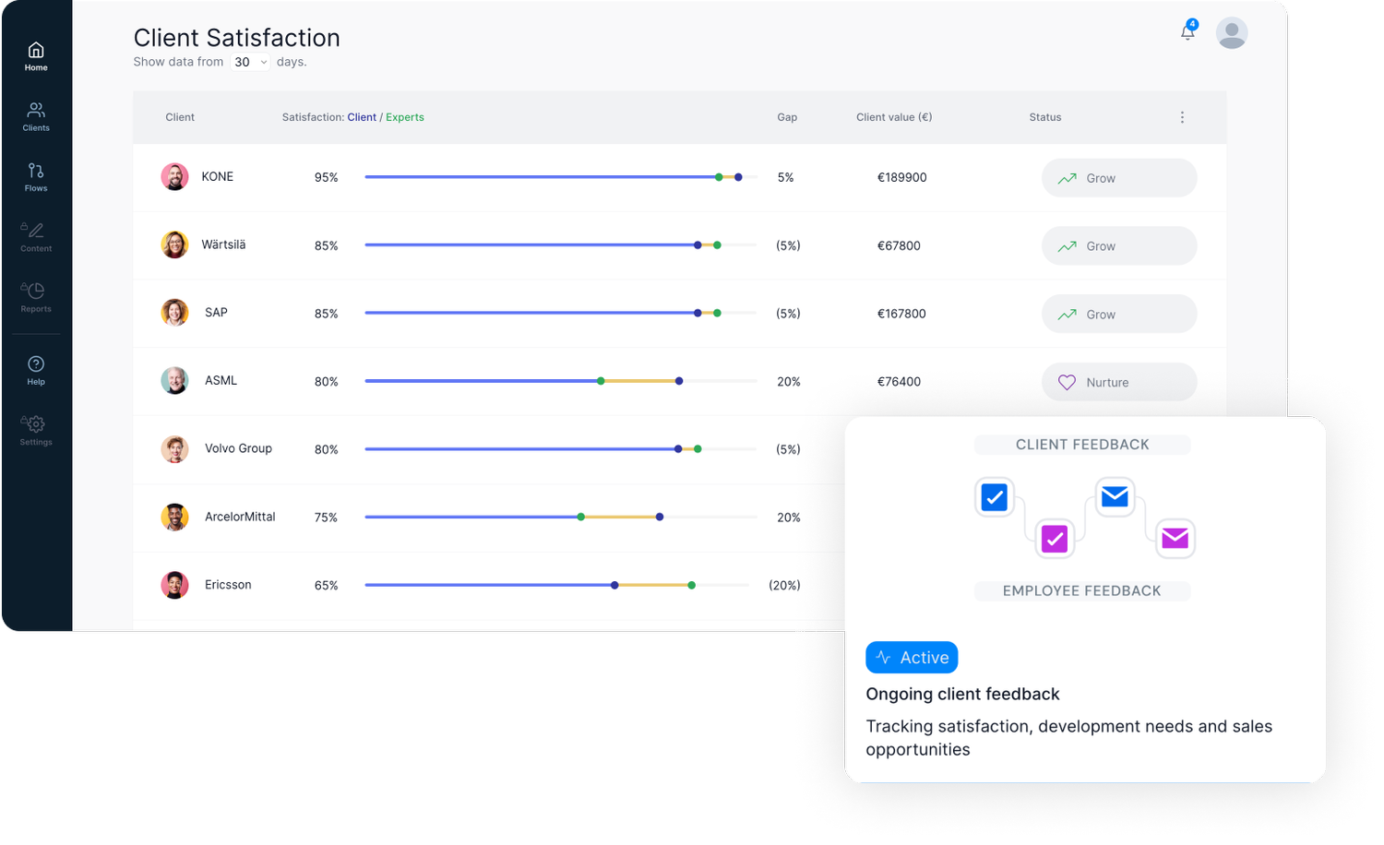Click the Ongoing client feedback heading
Screen dimensions: 1384x845
tap(962, 695)
